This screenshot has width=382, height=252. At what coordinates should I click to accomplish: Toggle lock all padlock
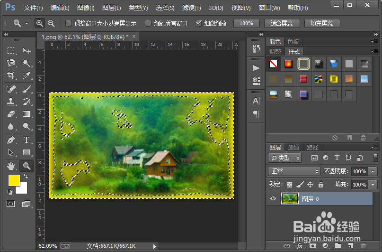321,185
